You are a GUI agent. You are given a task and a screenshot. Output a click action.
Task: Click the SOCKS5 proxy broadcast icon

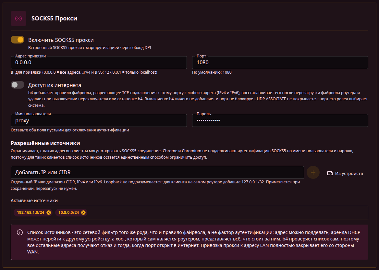coord(18,18)
